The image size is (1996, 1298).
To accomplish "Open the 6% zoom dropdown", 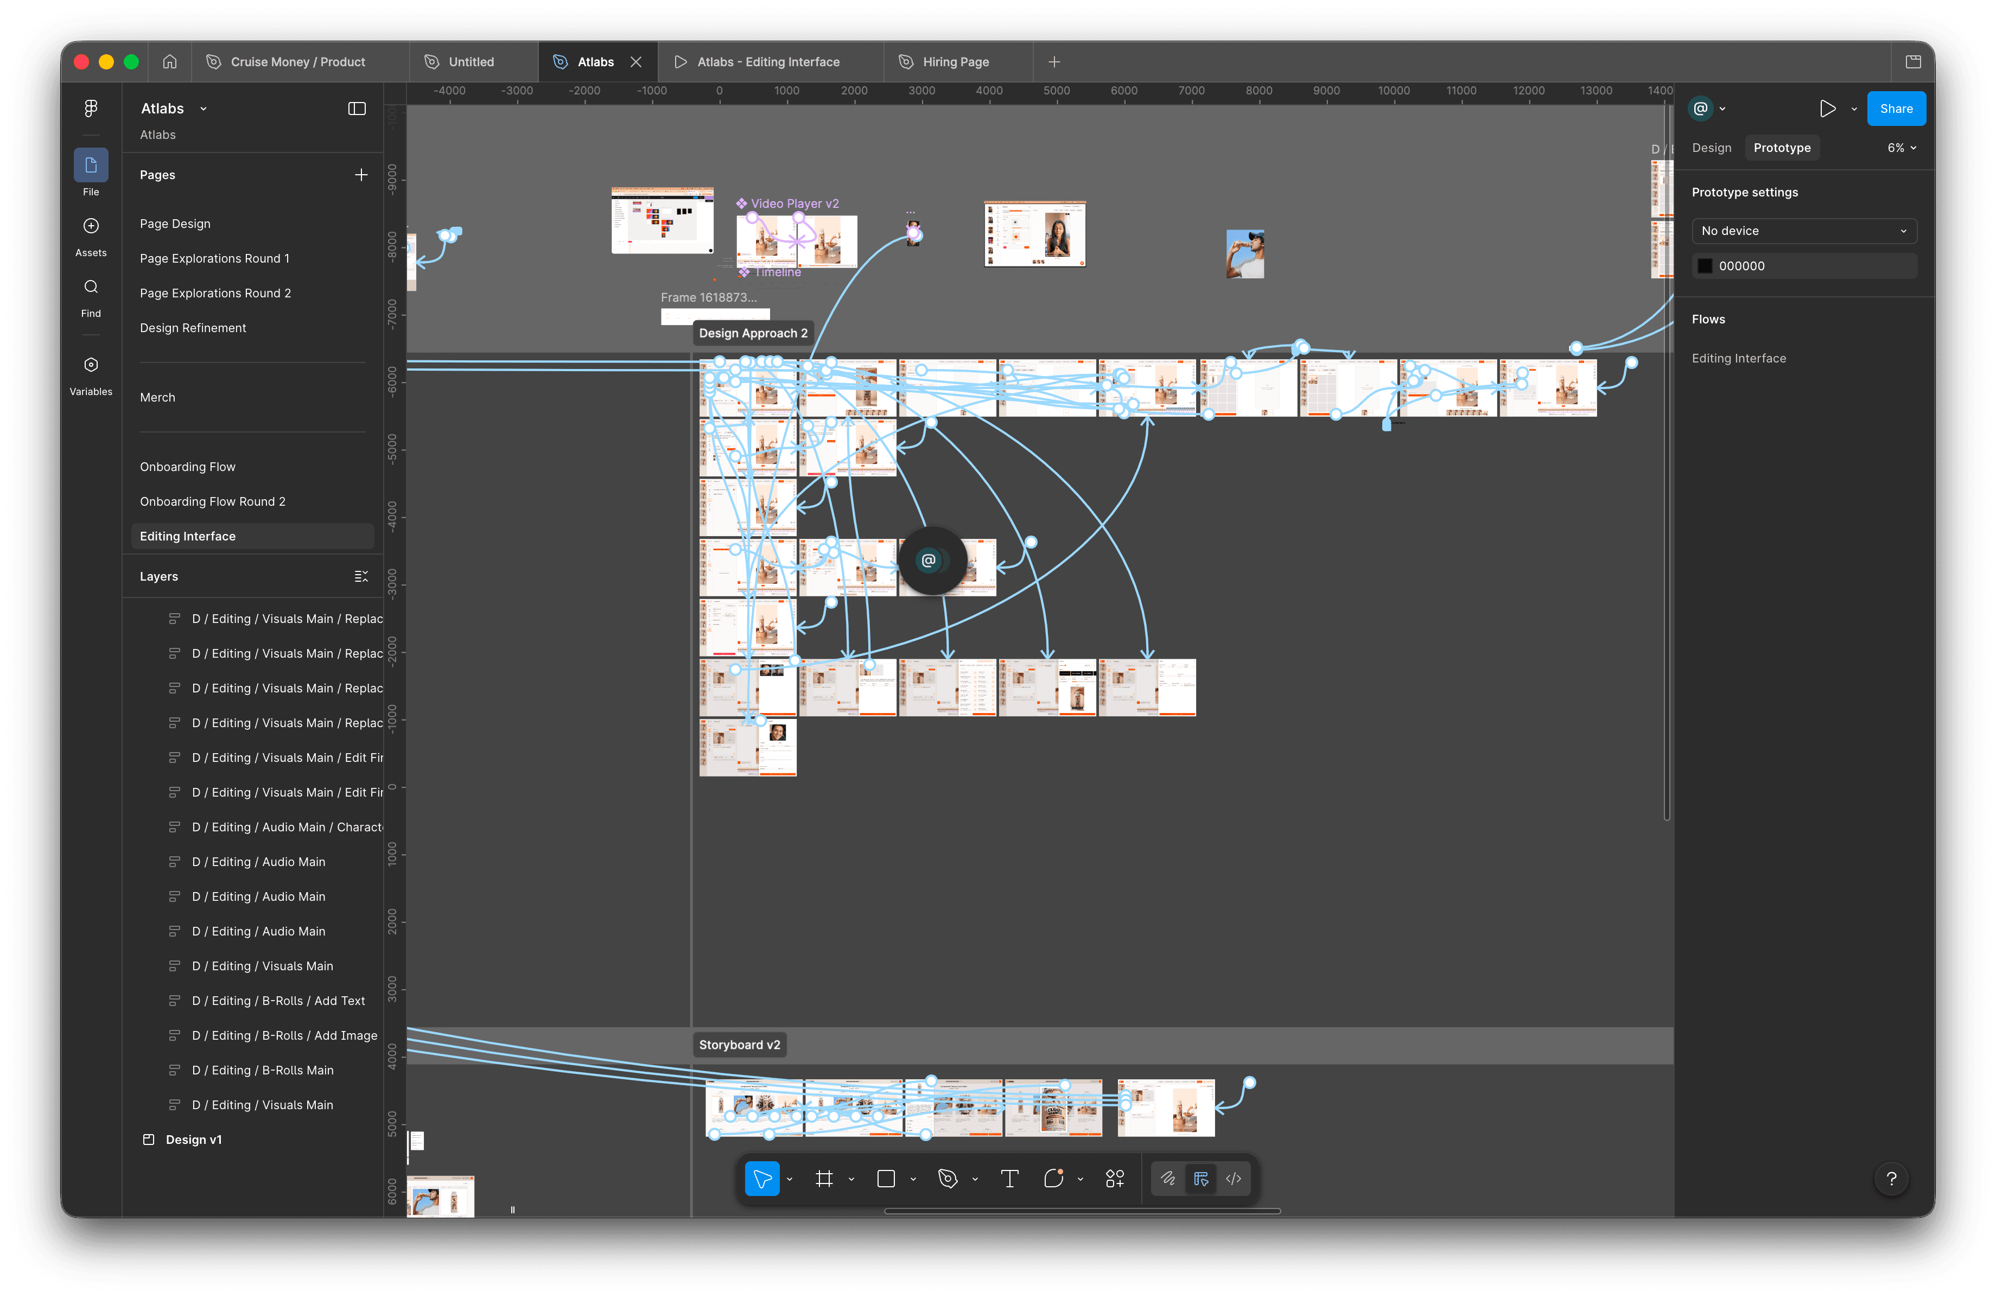I will (1900, 148).
